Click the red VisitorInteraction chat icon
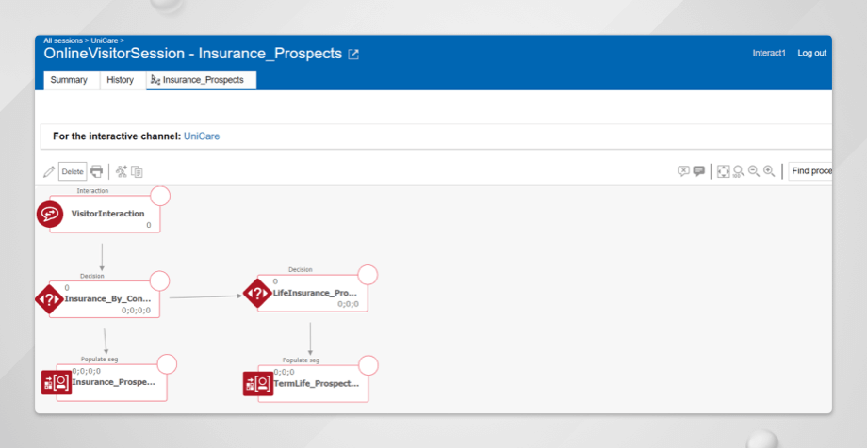867x448 pixels. point(50,214)
